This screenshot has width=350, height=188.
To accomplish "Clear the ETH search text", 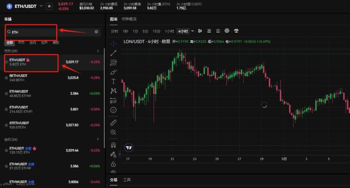I will tap(96, 32).
